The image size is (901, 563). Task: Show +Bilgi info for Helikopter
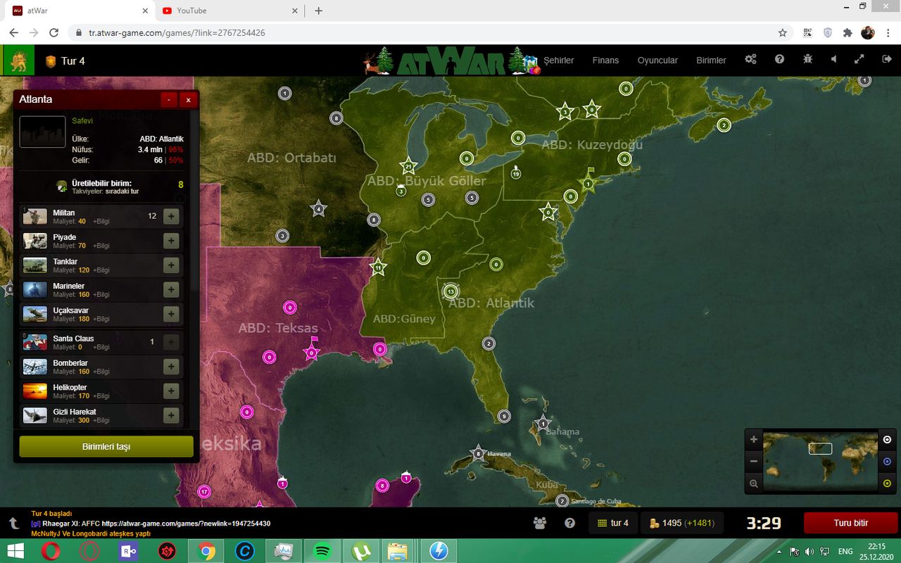click(x=101, y=396)
